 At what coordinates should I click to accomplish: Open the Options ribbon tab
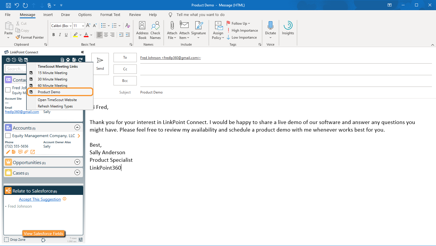tap(85, 15)
